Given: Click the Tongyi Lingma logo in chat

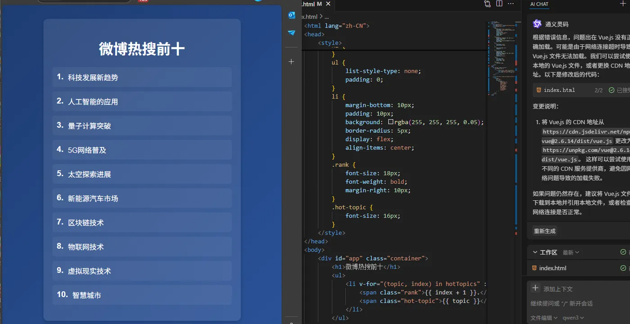Looking at the screenshot, I should pos(537,24).
